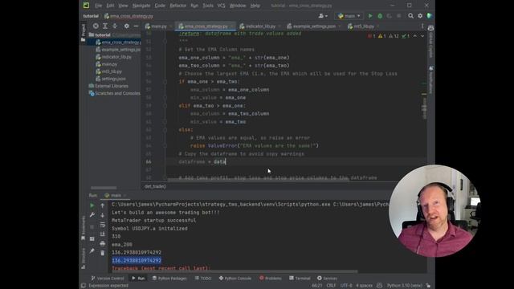This screenshot has height=289, width=514.
Task: Open Python Packages tool window
Action: click(169, 279)
